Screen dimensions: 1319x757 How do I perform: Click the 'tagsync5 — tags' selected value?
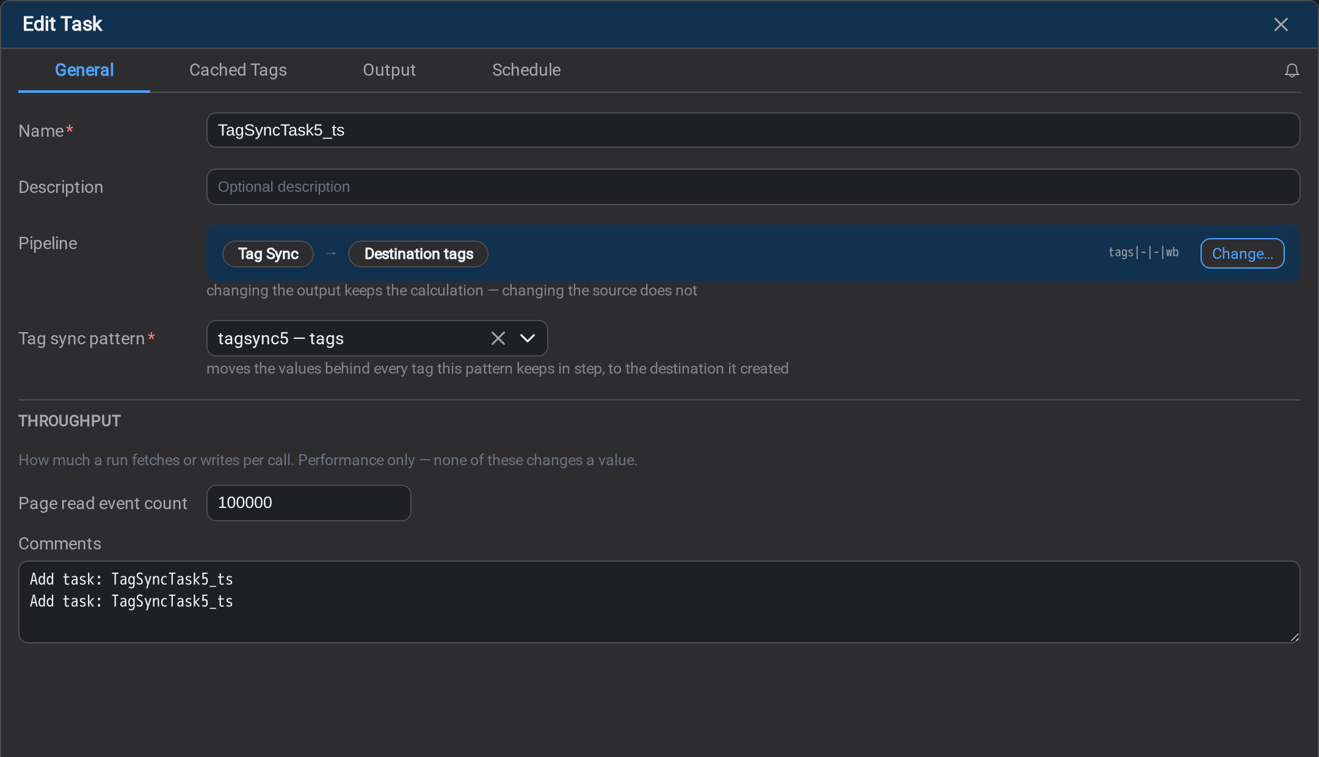click(281, 338)
